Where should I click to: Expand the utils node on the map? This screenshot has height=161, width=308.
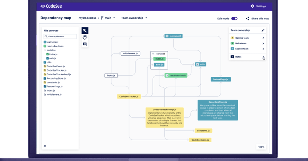(198, 64)
